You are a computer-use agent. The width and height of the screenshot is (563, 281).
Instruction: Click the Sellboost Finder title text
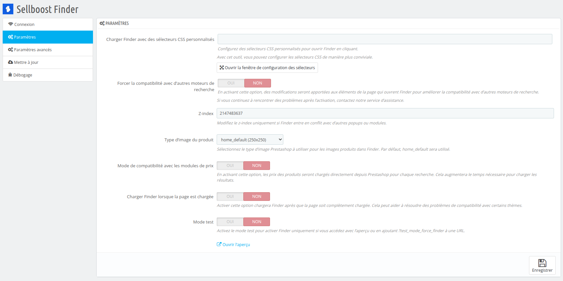[x=48, y=9]
